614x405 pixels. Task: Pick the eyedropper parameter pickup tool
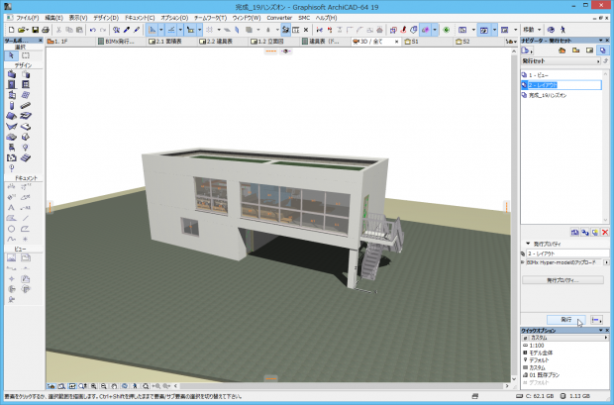(127, 30)
